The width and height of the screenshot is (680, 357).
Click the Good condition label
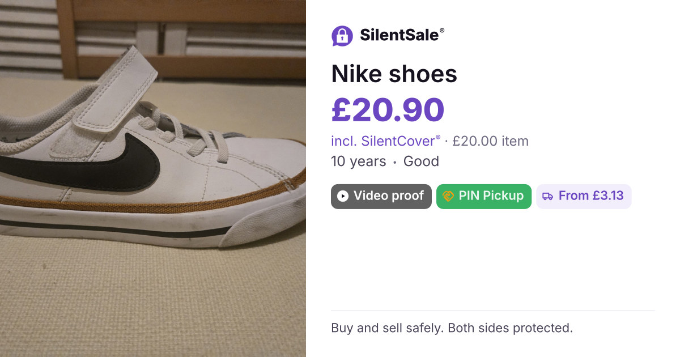click(421, 161)
